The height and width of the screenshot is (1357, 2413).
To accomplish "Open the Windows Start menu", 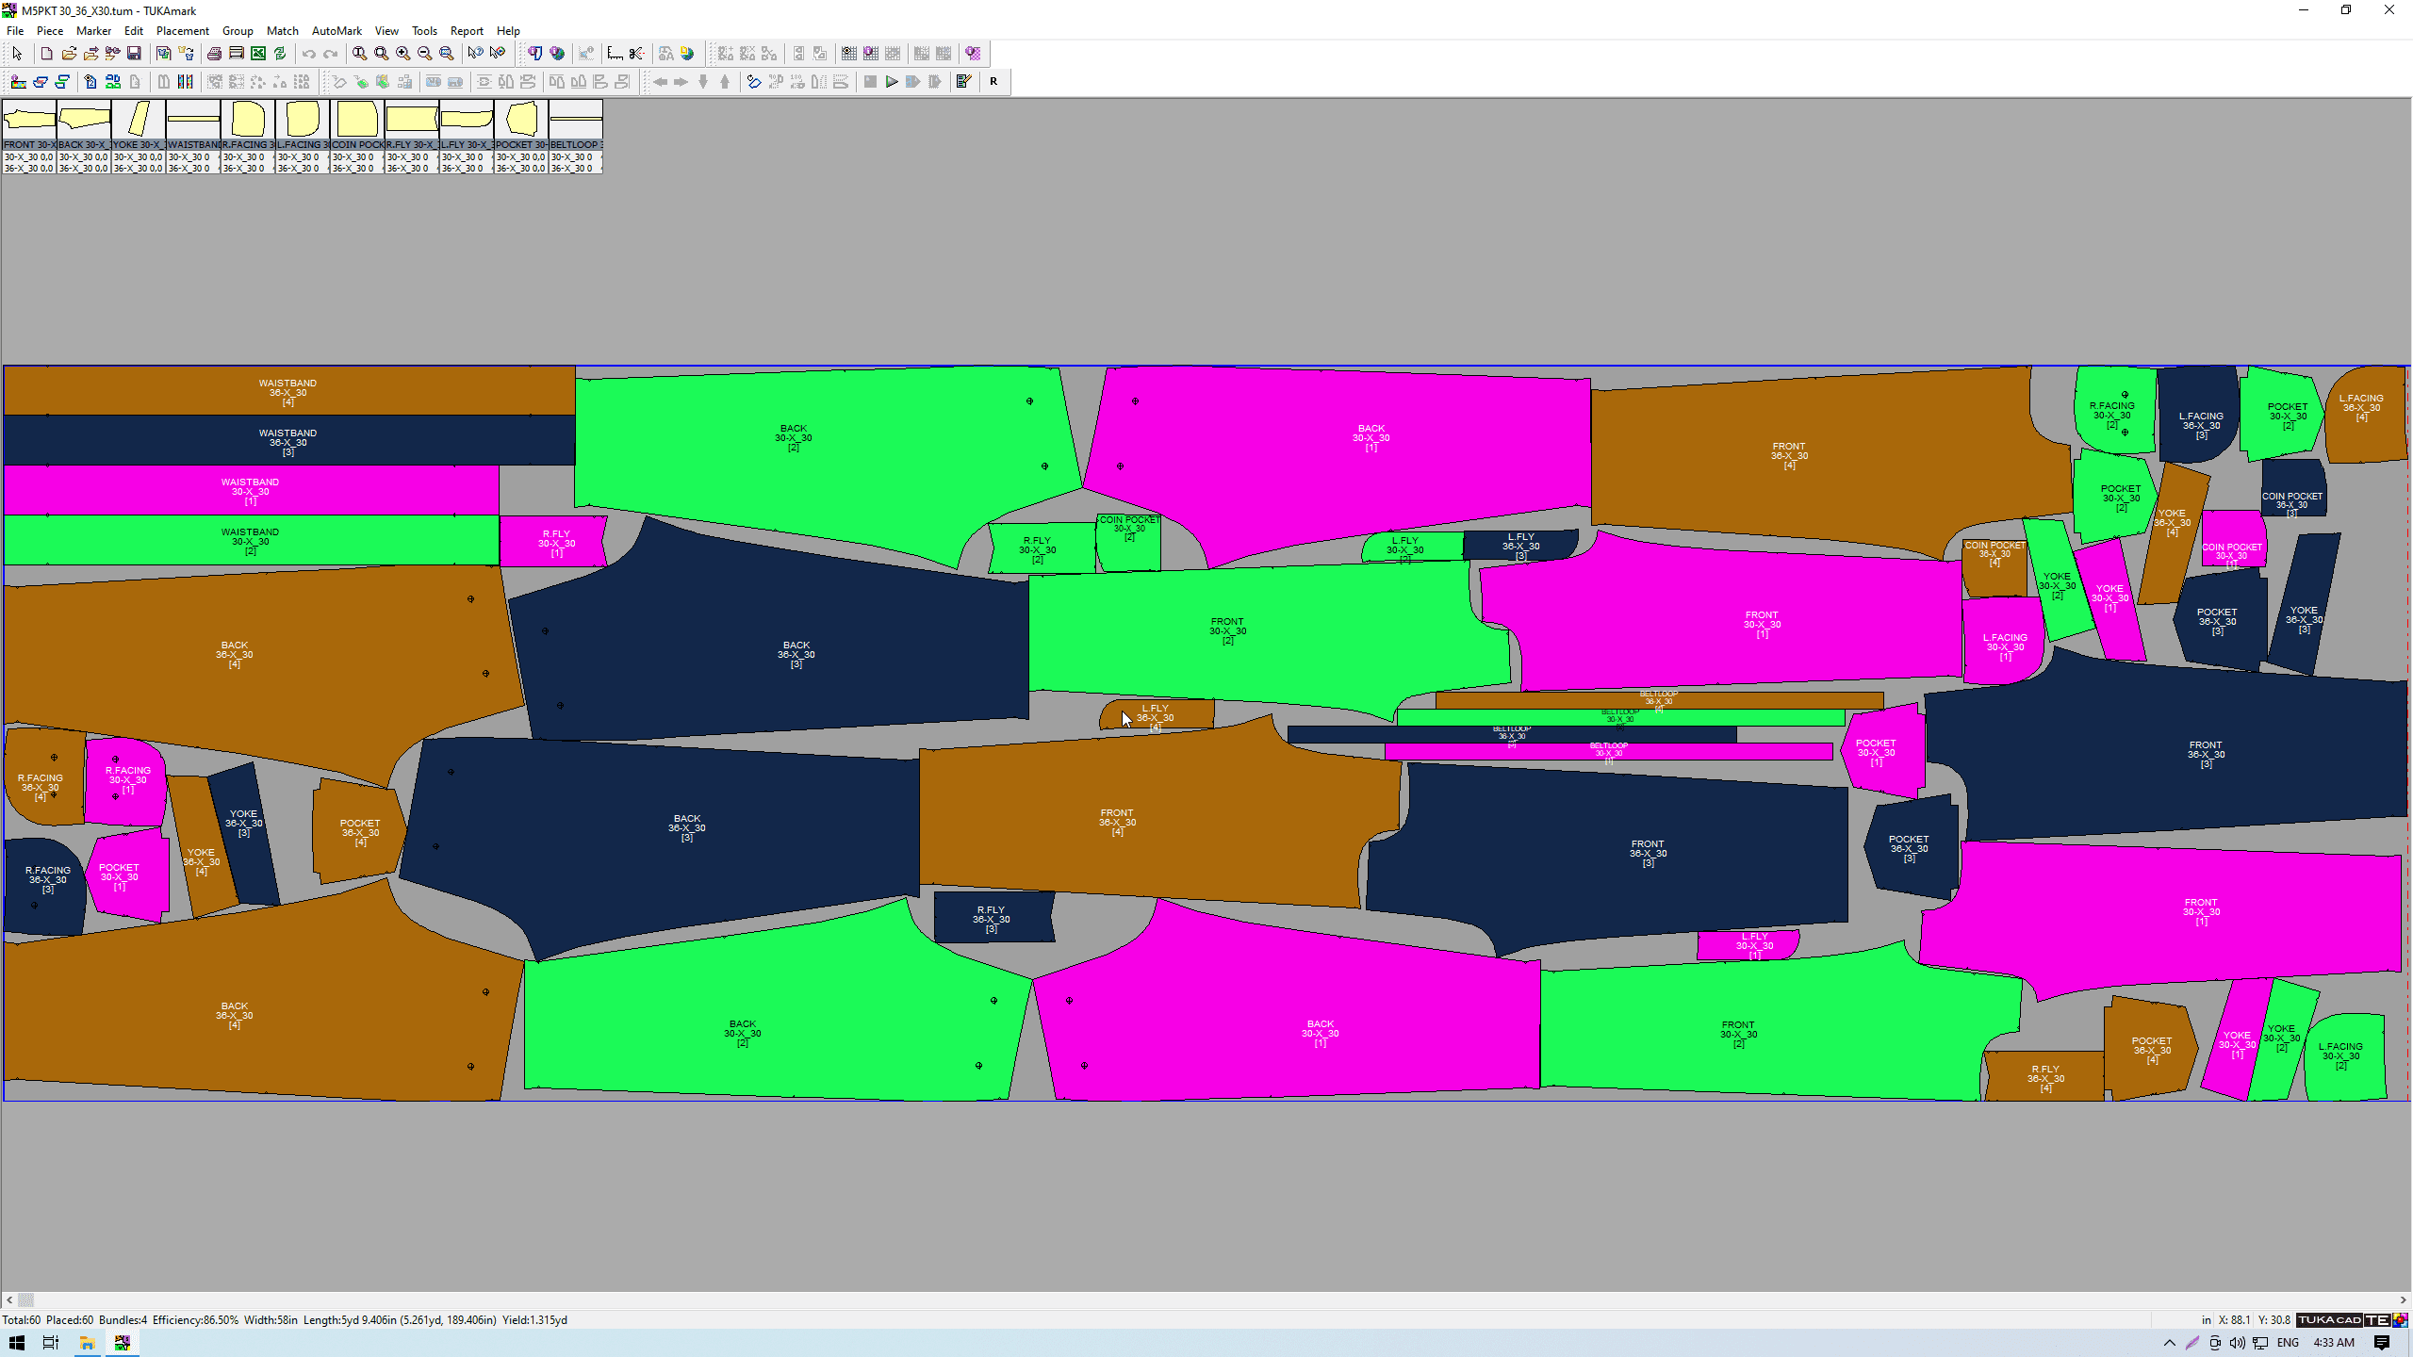I will point(16,1343).
